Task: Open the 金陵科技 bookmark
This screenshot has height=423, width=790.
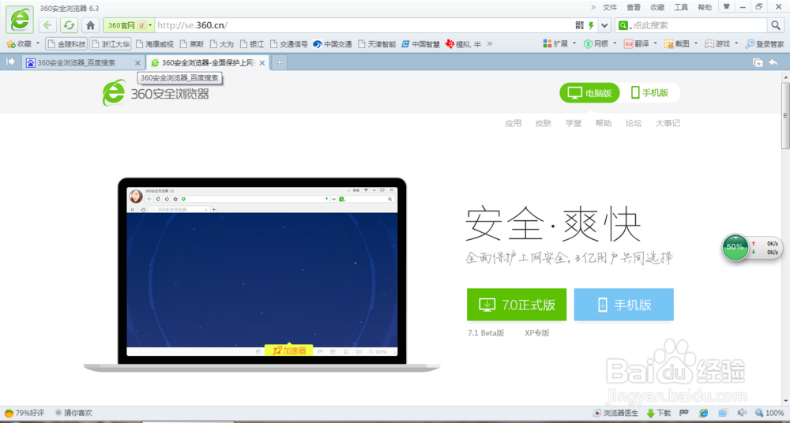Action: tap(66, 44)
